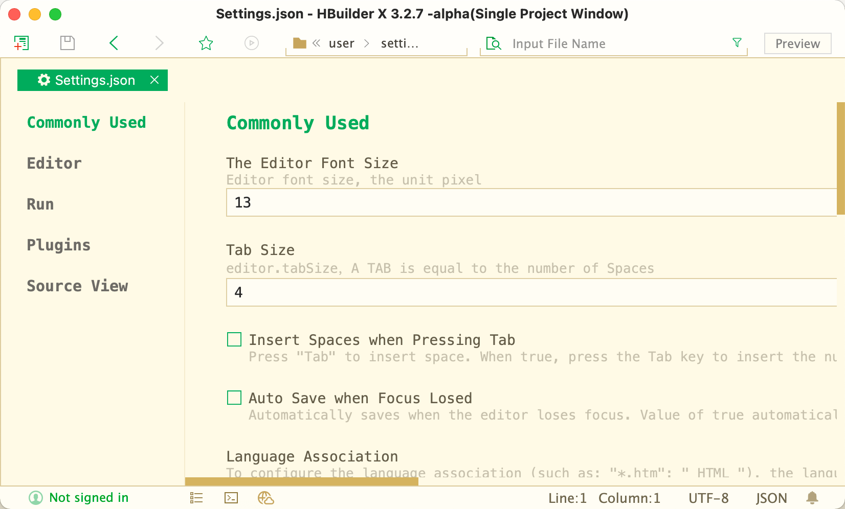Select the Editor settings category
The width and height of the screenshot is (845, 509).
coord(54,163)
